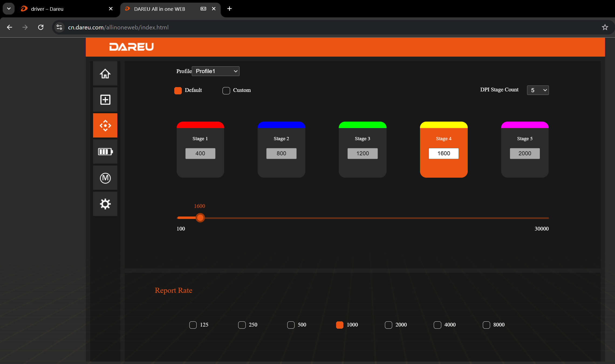This screenshot has height=364, width=615.
Task: Select the 2000 report rate checkbox
Action: click(x=388, y=325)
